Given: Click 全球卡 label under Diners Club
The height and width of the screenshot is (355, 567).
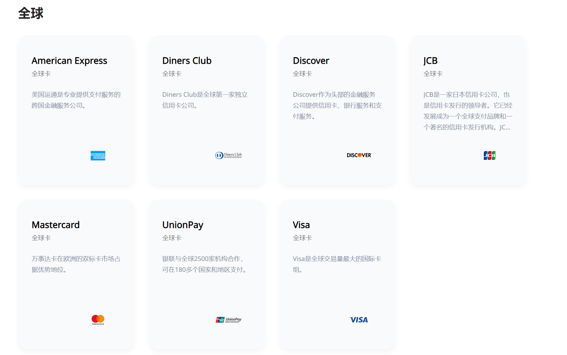Looking at the screenshot, I should click(172, 74).
